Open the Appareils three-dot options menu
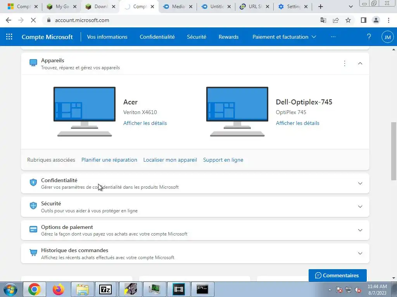The width and height of the screenshot is (397, 297). point(345,63)
